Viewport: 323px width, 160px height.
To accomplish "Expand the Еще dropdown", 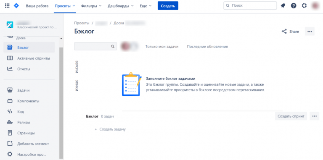I will coord(146,6).
